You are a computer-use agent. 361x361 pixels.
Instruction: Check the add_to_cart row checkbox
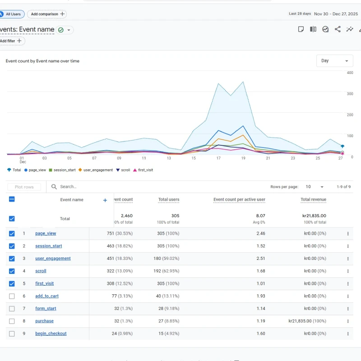12,296
